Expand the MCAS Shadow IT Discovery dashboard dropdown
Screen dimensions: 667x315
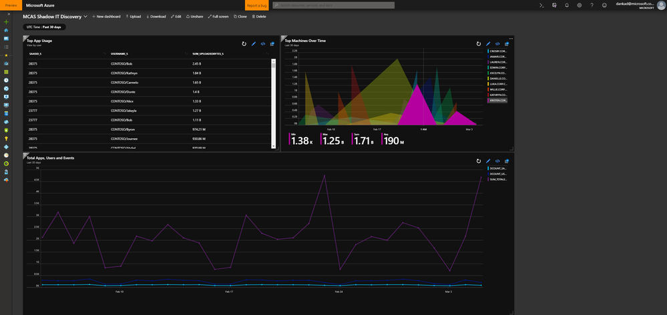pyautogui.click(x=85, y=17)
